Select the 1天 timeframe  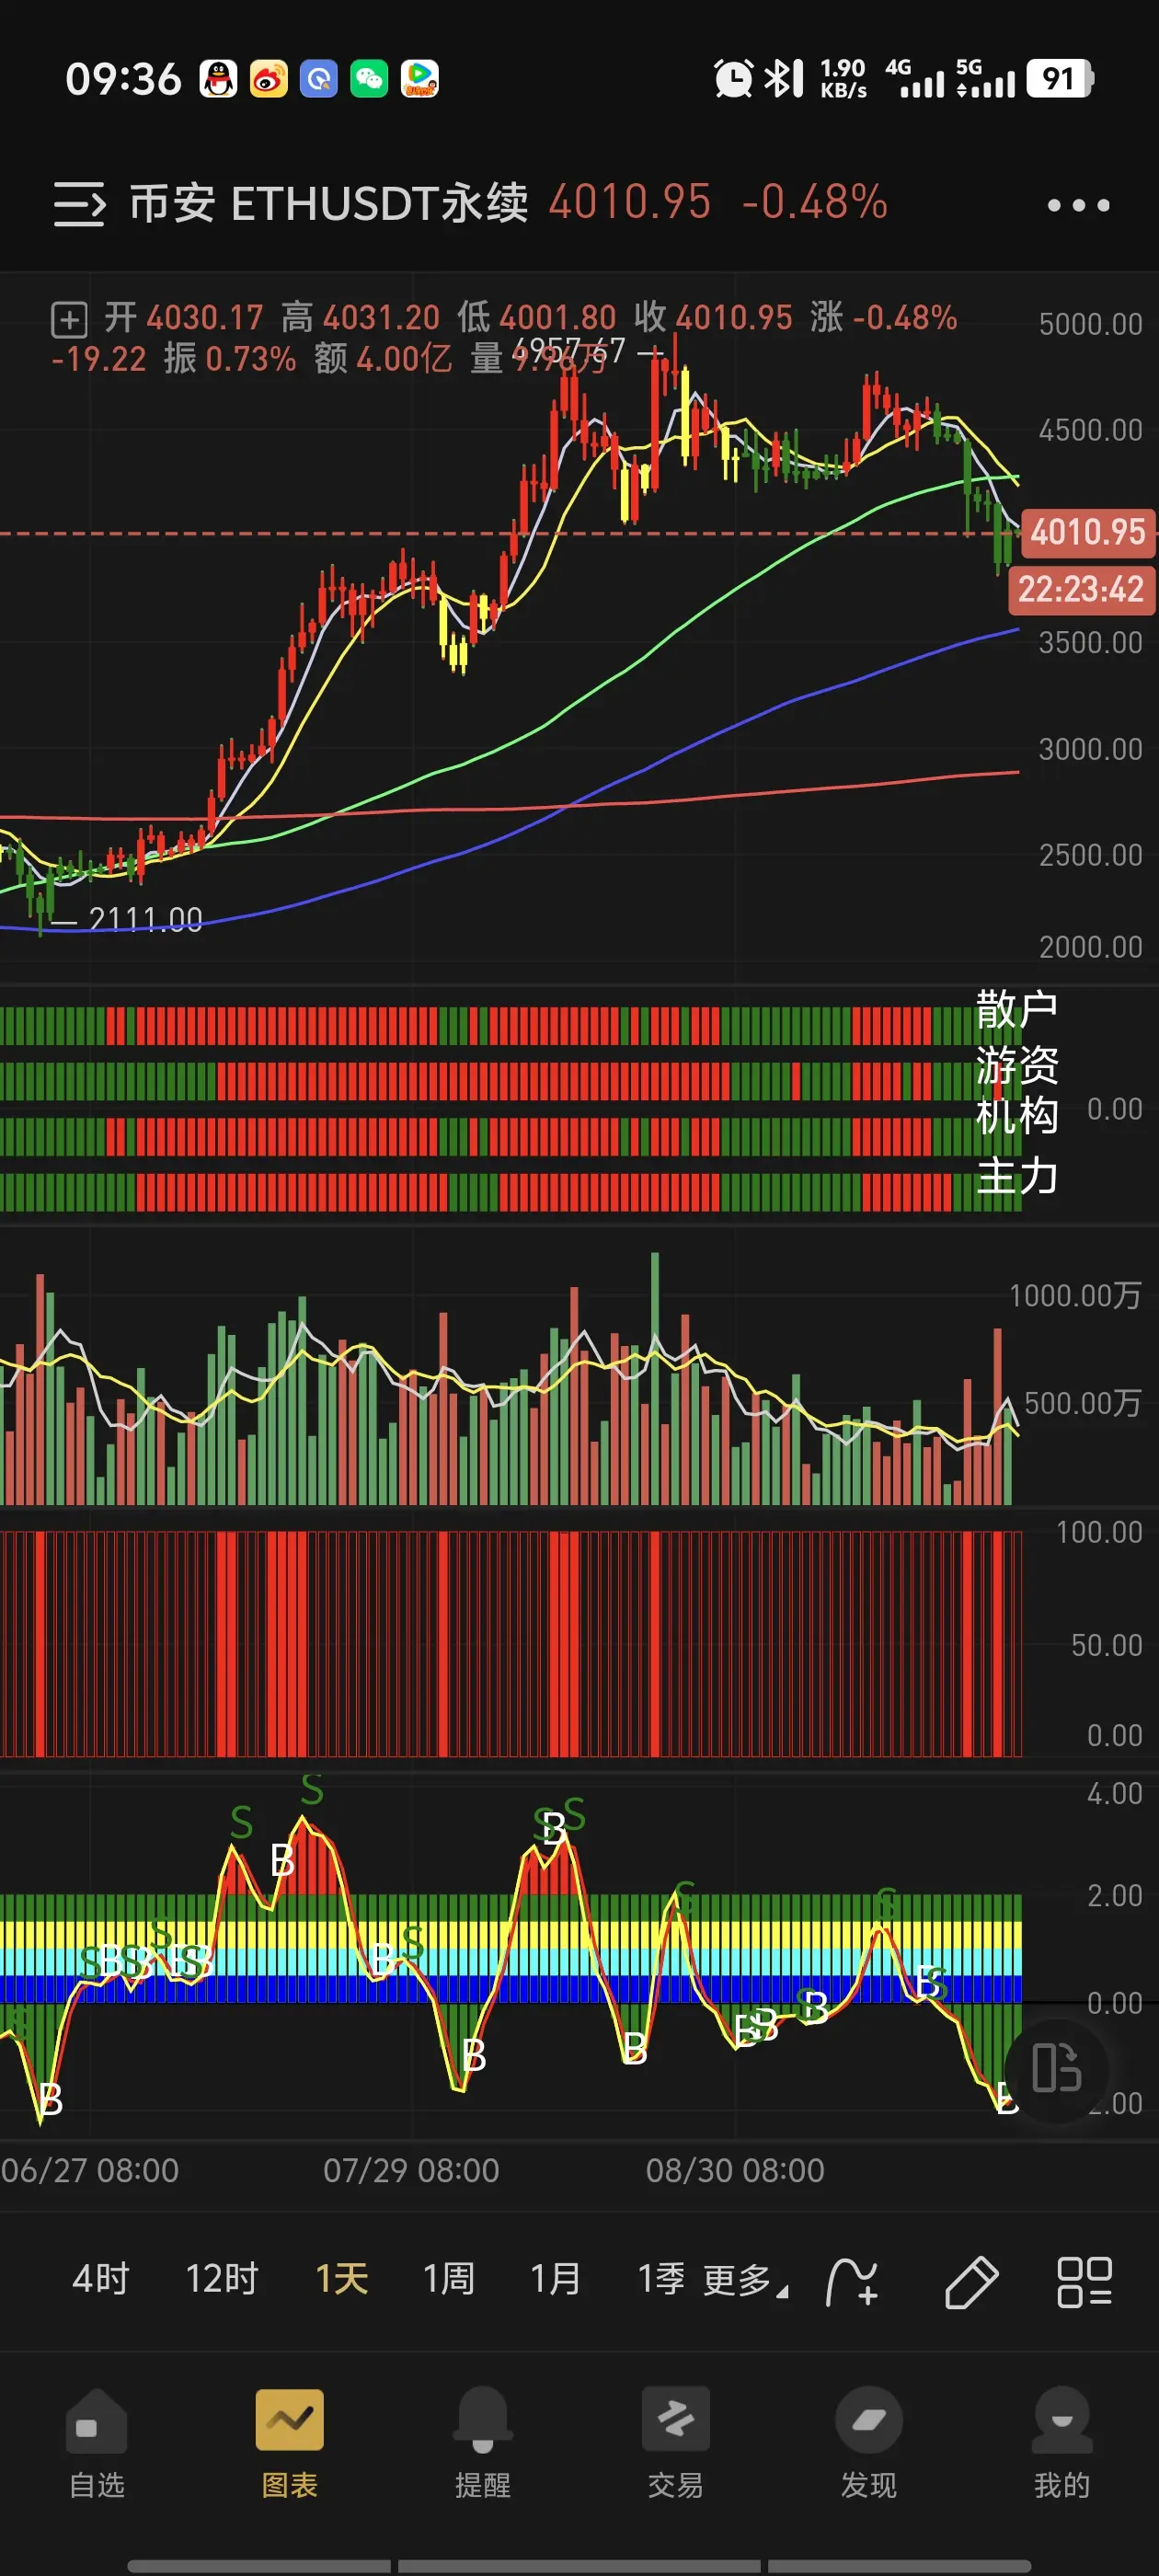tap(341, 2279)
